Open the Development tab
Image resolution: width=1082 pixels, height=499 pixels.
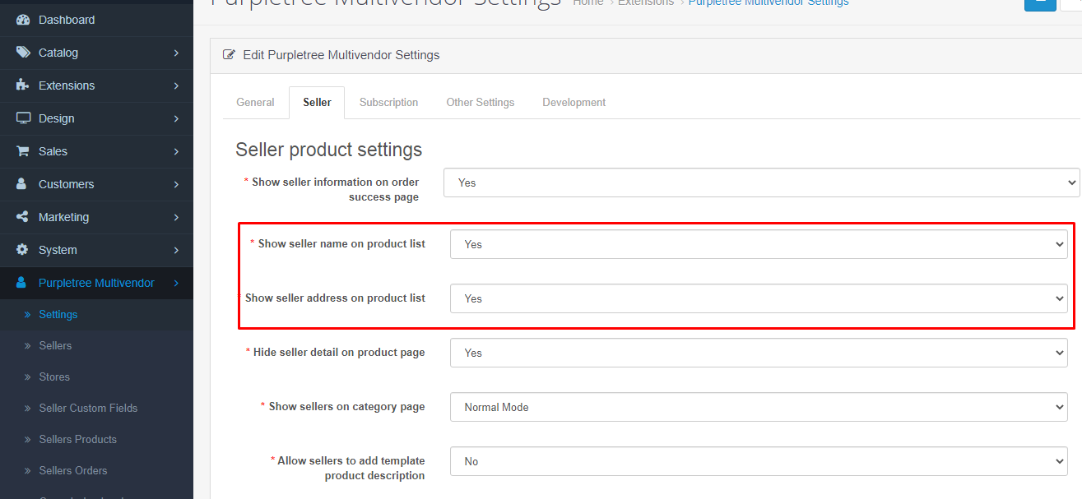click(x=574, y=103)
